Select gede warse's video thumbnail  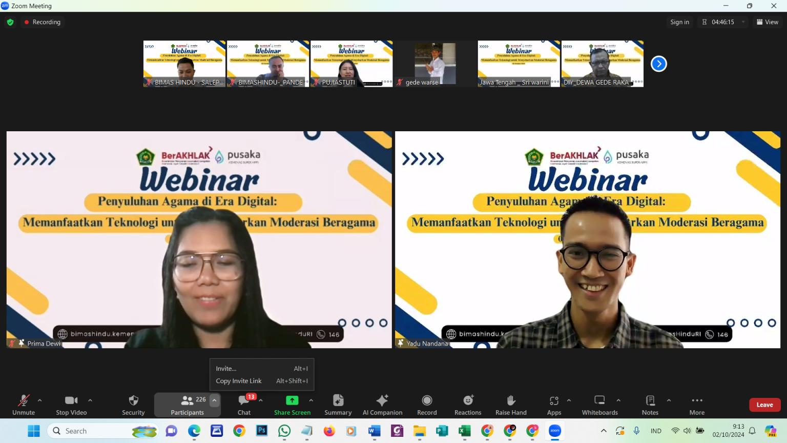435,64
